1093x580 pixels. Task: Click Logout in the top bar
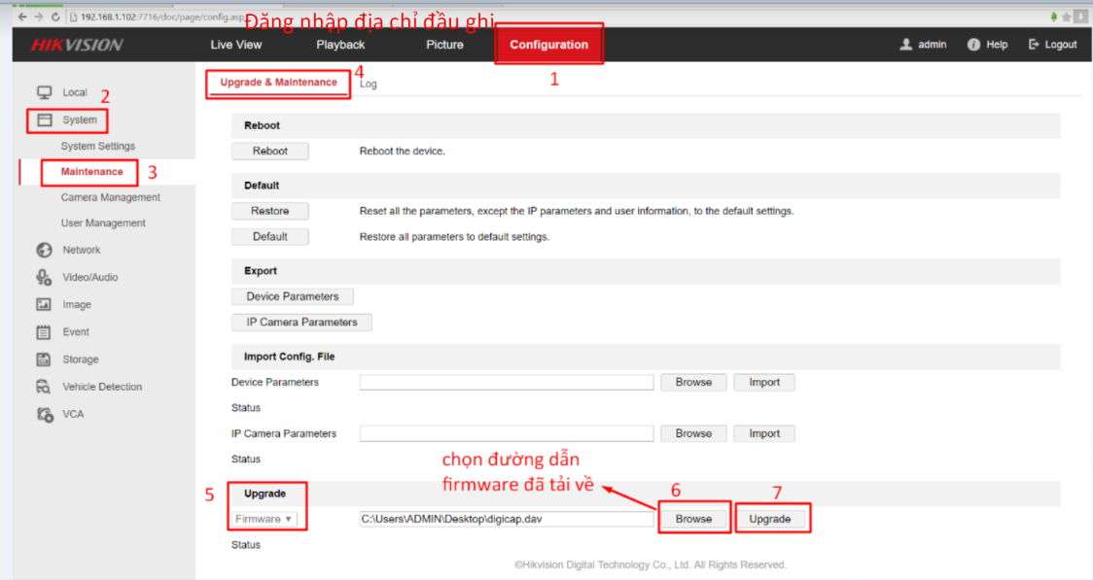[x=1053, y=45]
